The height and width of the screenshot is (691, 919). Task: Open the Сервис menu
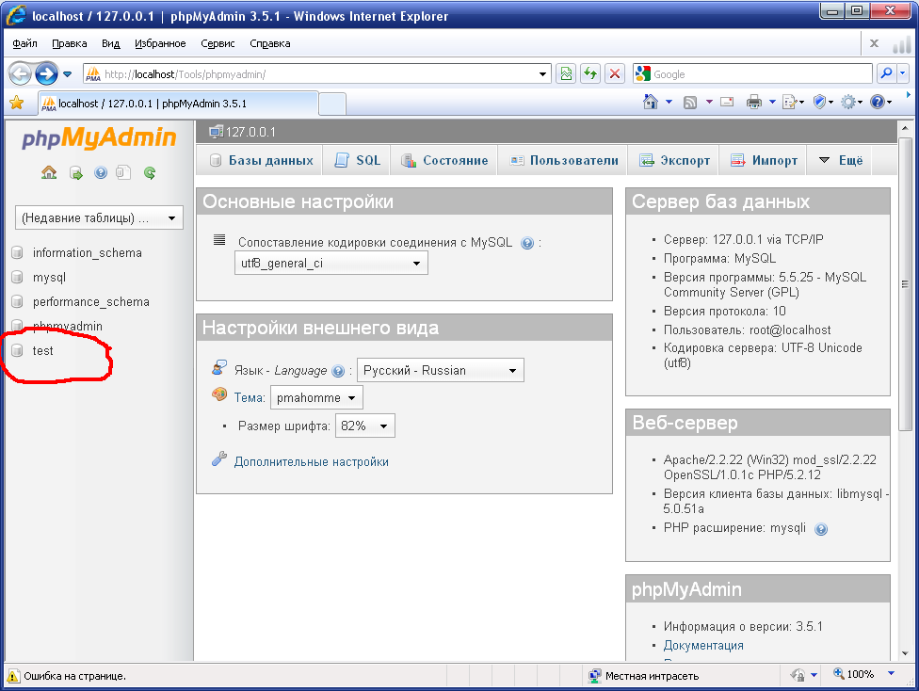[218, 43]
